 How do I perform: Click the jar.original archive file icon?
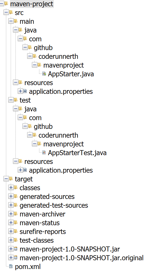[x=16, y=257]
